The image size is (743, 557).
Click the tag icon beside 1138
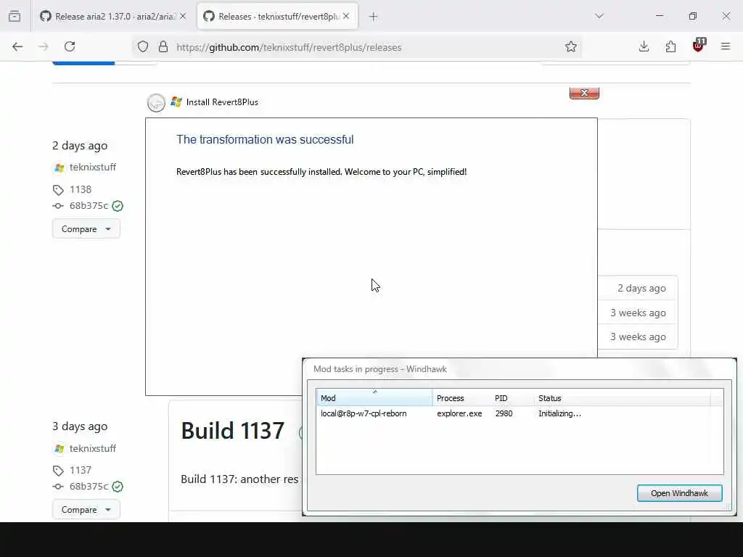coord(58,190)
